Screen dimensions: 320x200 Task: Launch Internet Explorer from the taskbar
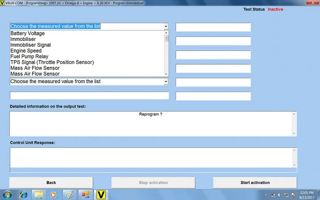tap(23, 195)
